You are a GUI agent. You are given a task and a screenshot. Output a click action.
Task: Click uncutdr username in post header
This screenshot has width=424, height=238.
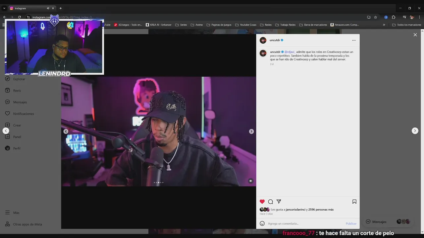pos(275,40)
